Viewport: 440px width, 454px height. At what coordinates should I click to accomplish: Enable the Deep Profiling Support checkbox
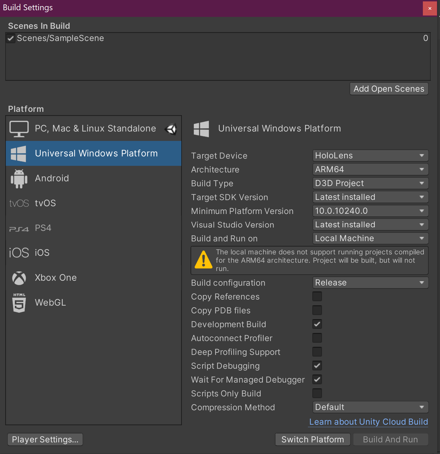pos(317,352)
